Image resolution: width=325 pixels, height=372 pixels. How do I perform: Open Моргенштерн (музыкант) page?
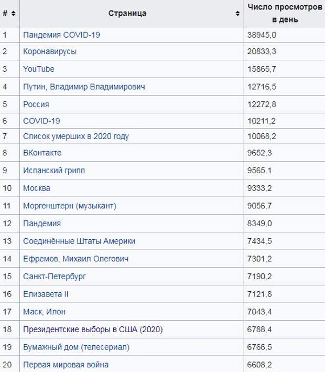(70, 206)
